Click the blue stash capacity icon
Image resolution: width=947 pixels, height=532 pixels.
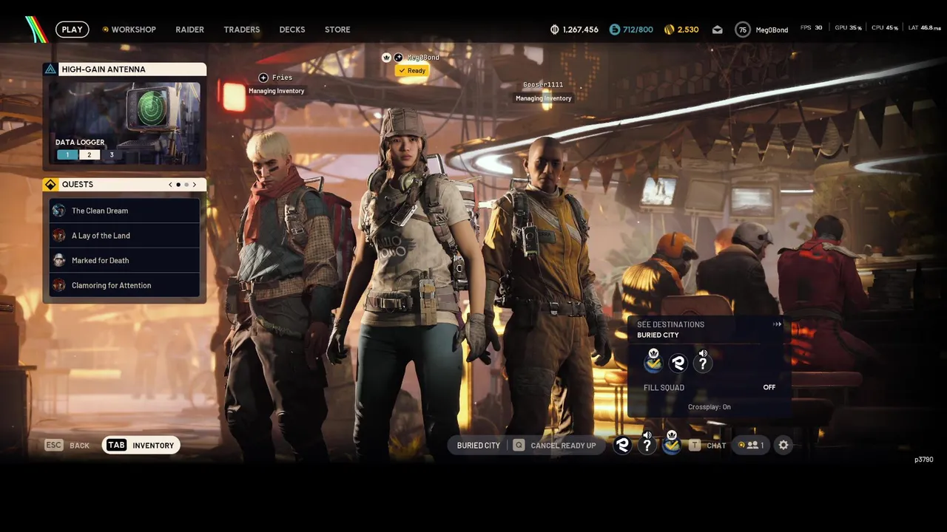614,30
